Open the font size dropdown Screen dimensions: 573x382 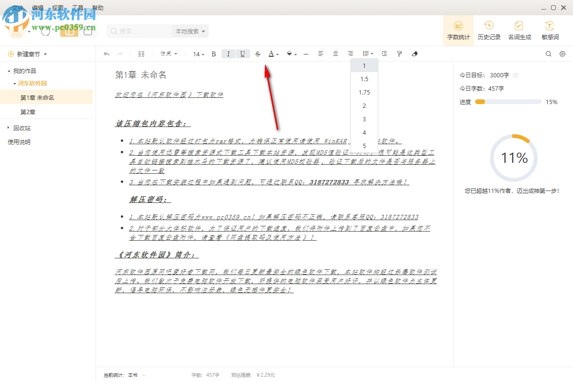tap(198, 53)
